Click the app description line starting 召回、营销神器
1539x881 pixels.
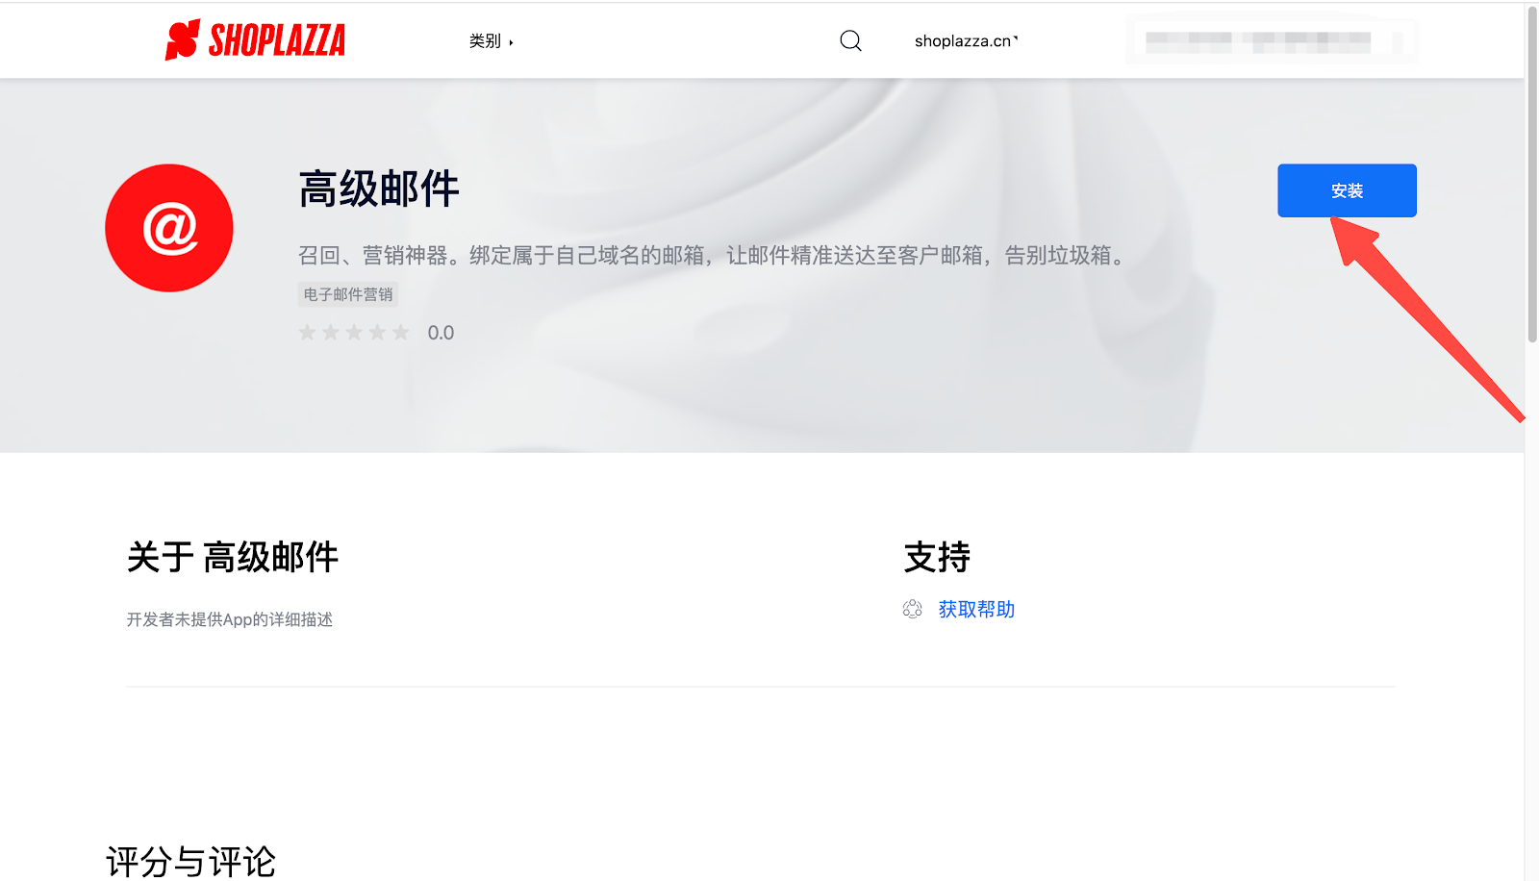coord(713,256)
